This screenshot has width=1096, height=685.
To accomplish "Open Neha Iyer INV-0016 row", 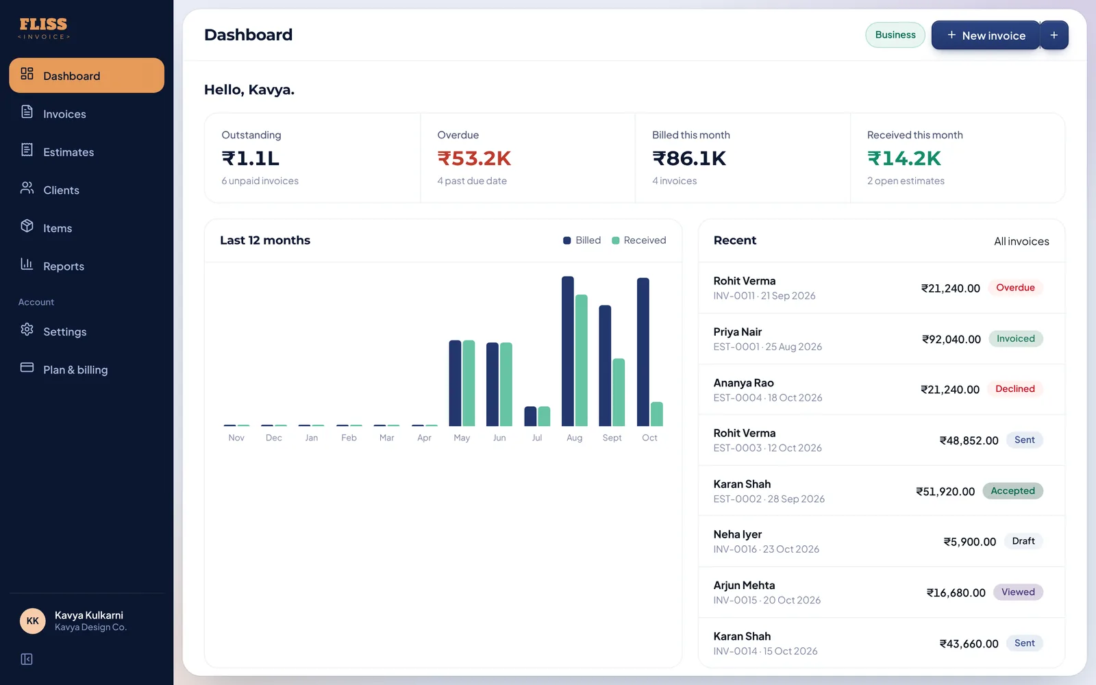I will [882, 541].
